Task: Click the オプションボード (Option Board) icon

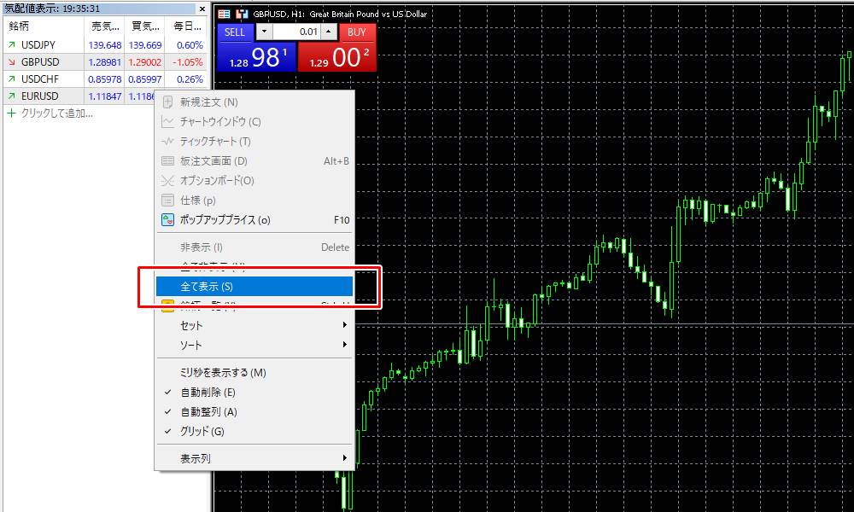Action: pyautogui.click(x=167, y=180)
